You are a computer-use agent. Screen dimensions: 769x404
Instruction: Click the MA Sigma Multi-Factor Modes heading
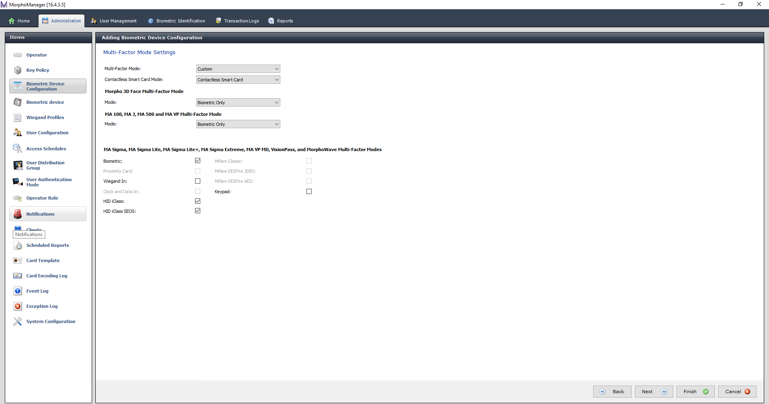click(243, 149)
